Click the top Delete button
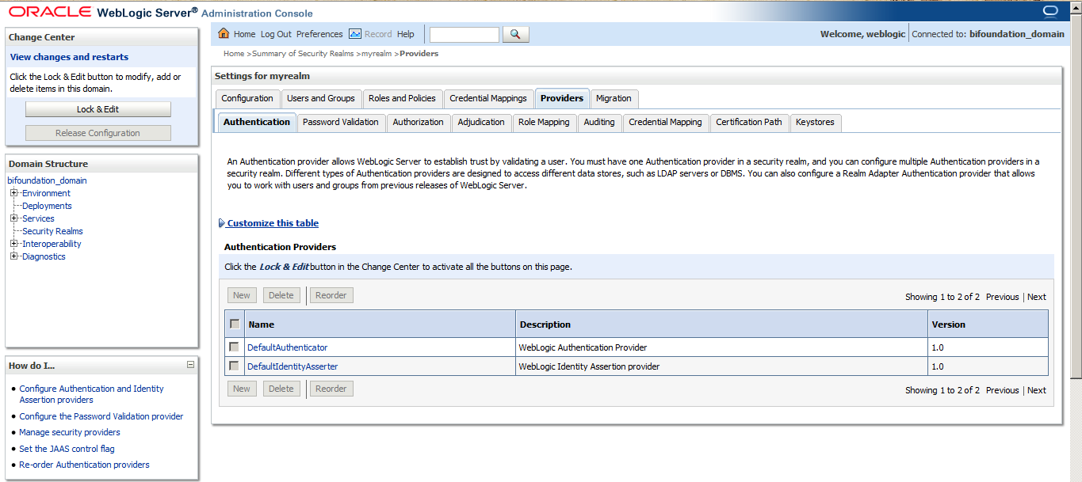The image size is (1082, 482). point(281,295)
